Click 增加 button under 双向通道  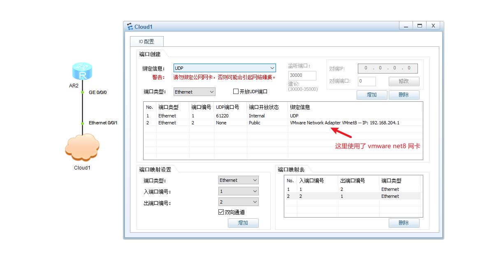click(x=243, y=223)
